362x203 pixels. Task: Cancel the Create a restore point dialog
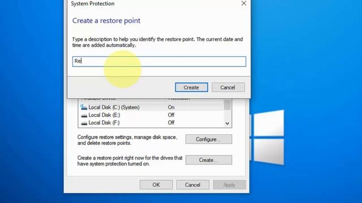(228, 87)
